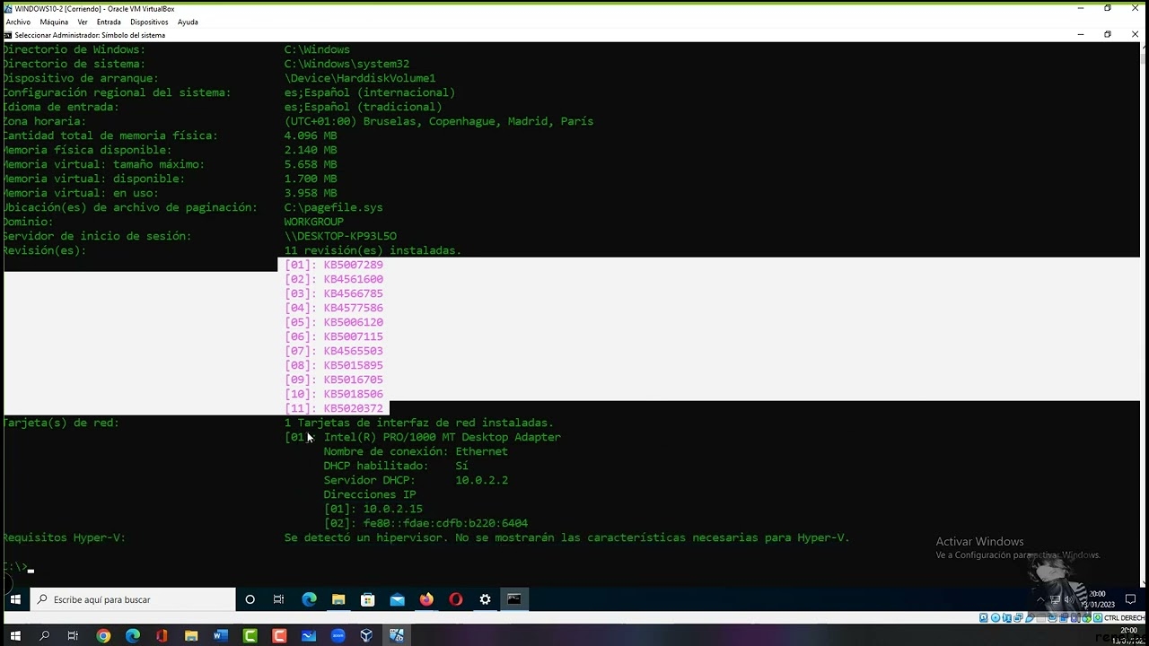Open the Archivo menu

tap(18, 22)
